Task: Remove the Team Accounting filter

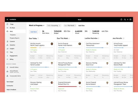Action: pyautogui.click(x=60, y=26)
